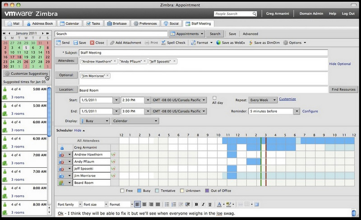361x220 pixels.
Task: Open the Social tab
Action: (x=171, y=23)
